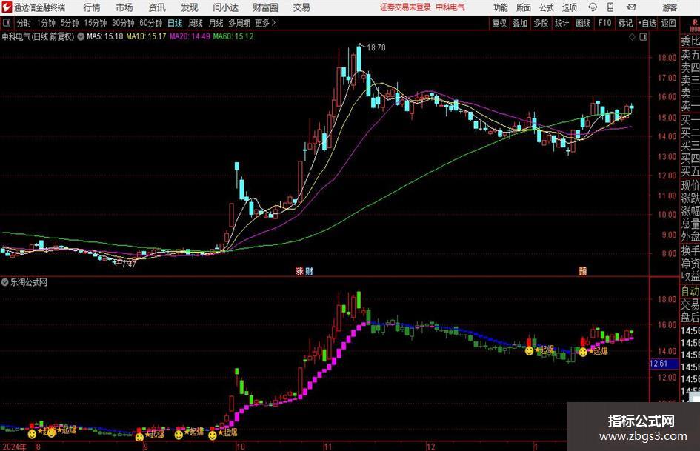Image resolution: width=700 pixels, height=451 pixels.
Task: Click the 18.70 high price label
Action: pos(376,48)
